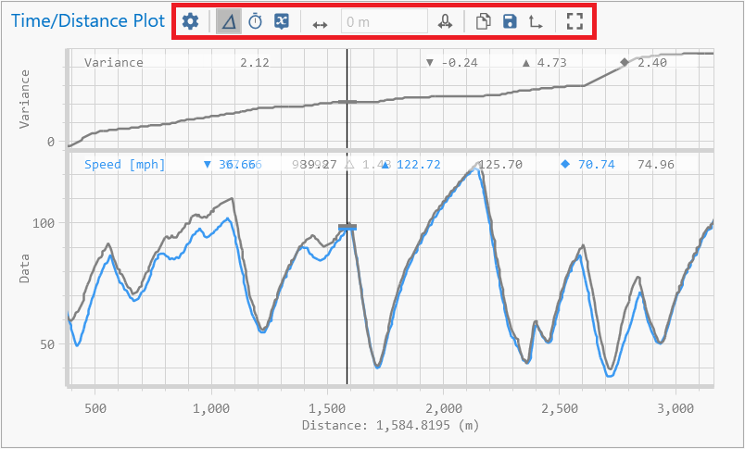The width and height of the screenshot is (745, 449).
Task: Click the square cursor marker on speed trace
Action: [x=347, y=227]
